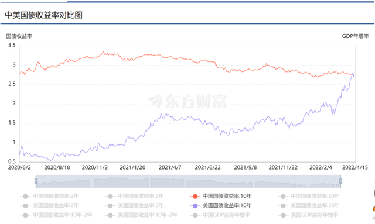Click the 2021/4/7 date axis label
The width and height of the screenshot is (375, 224).
pos(170,167)
